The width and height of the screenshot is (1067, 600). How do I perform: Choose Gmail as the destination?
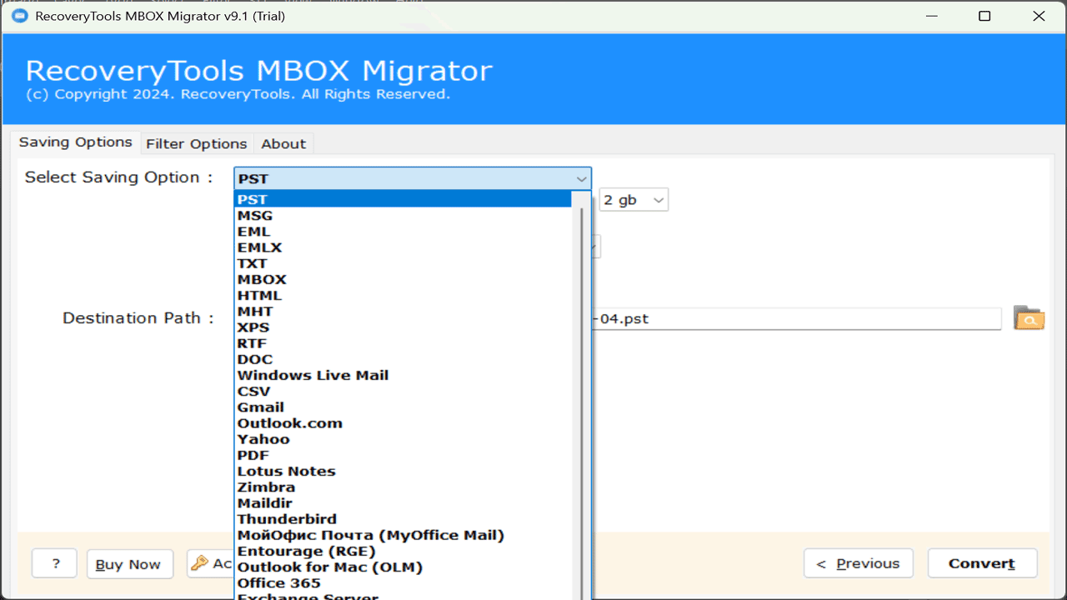[x=403, y=407]
